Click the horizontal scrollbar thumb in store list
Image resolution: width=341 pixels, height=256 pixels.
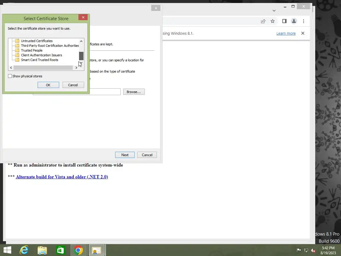pyautogui.click(x=43, y=68)
